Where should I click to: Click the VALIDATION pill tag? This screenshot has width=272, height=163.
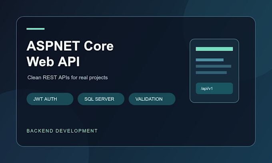coord(152,99)
